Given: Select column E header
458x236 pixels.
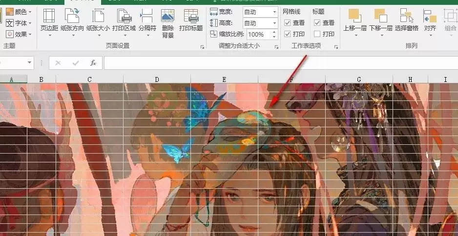Looking at the screenshot, I should coord(224,79).
